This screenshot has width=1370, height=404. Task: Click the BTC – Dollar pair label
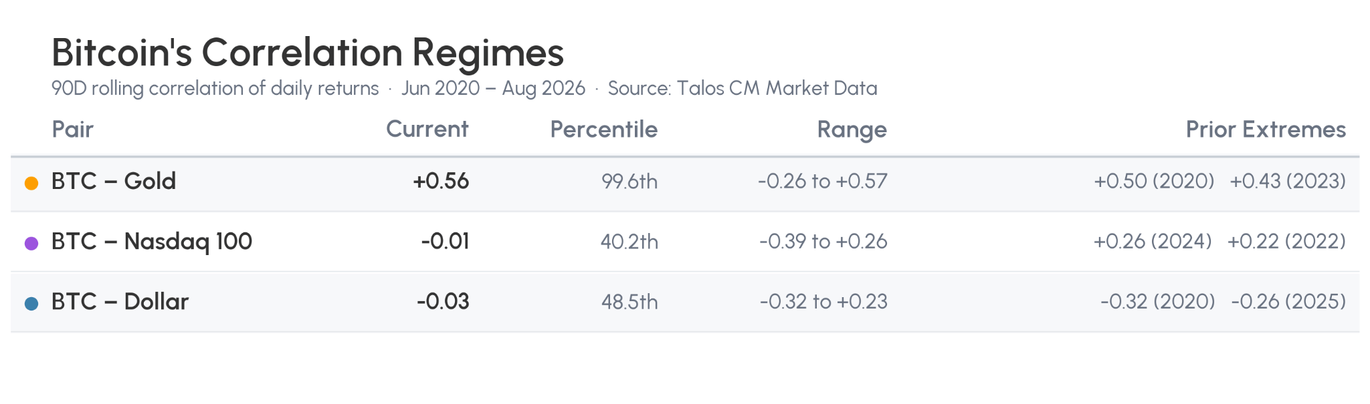(x=120, y=302)
